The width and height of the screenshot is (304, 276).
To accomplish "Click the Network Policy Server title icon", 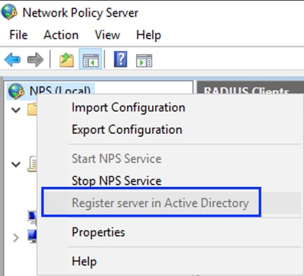I will [x=9, y=12].
